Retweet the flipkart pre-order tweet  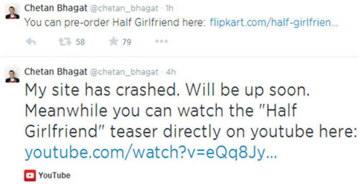coord(65,41)
